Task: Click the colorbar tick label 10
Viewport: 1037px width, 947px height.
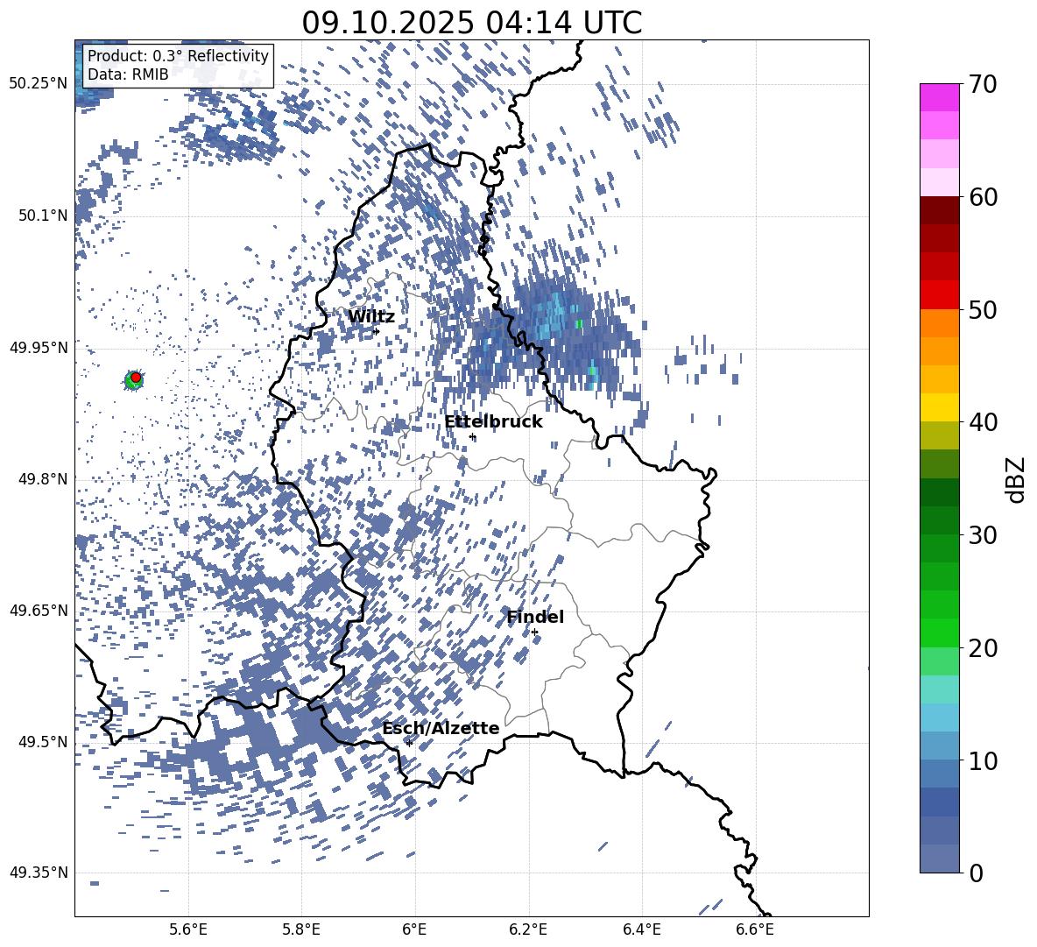Action: (984, 760)
